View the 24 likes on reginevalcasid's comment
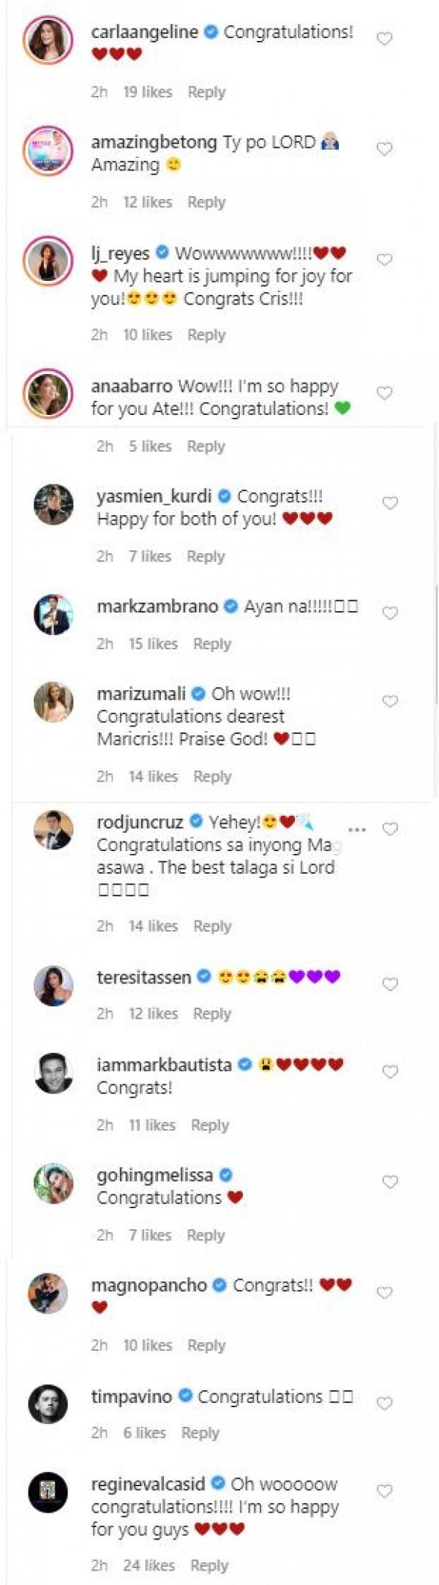This screenshot has width=439, height=1585. click(149, 1565)
